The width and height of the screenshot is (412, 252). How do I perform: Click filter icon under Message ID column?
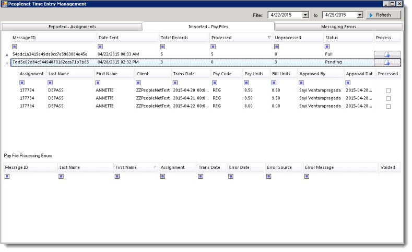pyautogui.click(x=15, y=47)
